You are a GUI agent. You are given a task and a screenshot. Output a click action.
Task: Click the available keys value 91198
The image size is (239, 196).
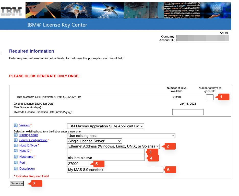176,97
